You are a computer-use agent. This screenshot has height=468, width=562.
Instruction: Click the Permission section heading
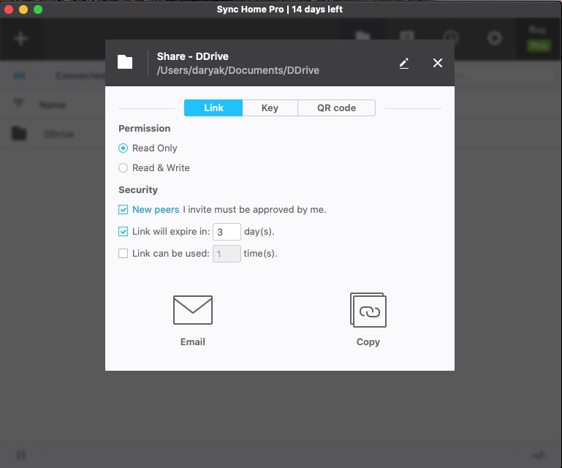point(145,129)
